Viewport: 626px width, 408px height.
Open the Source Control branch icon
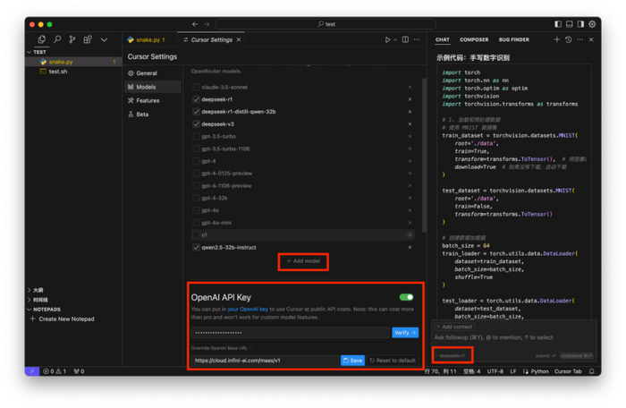click(72, 39)
